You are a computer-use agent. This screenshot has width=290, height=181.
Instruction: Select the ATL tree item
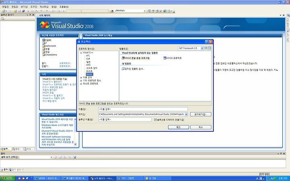88,56
